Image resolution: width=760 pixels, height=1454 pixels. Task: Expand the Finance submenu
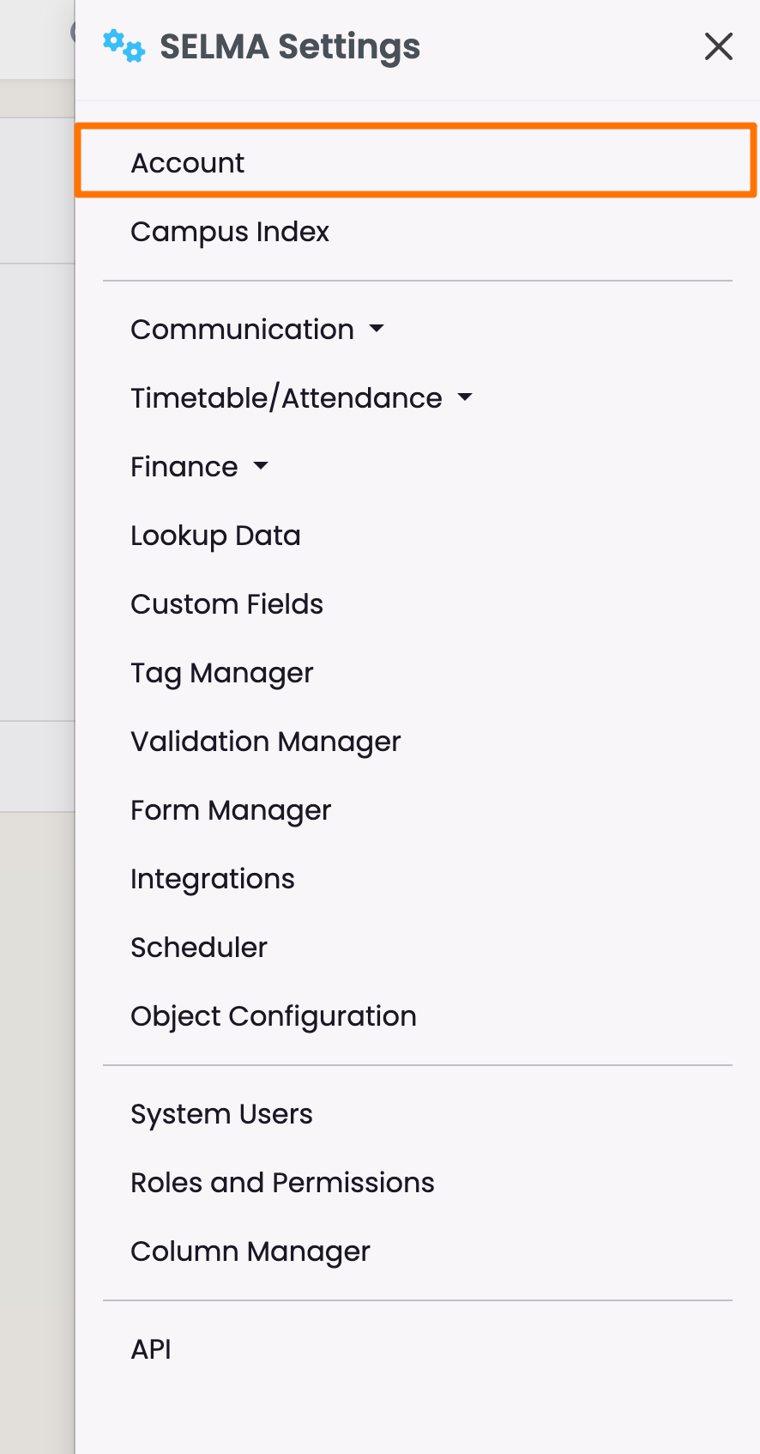(x=199, y=467)
